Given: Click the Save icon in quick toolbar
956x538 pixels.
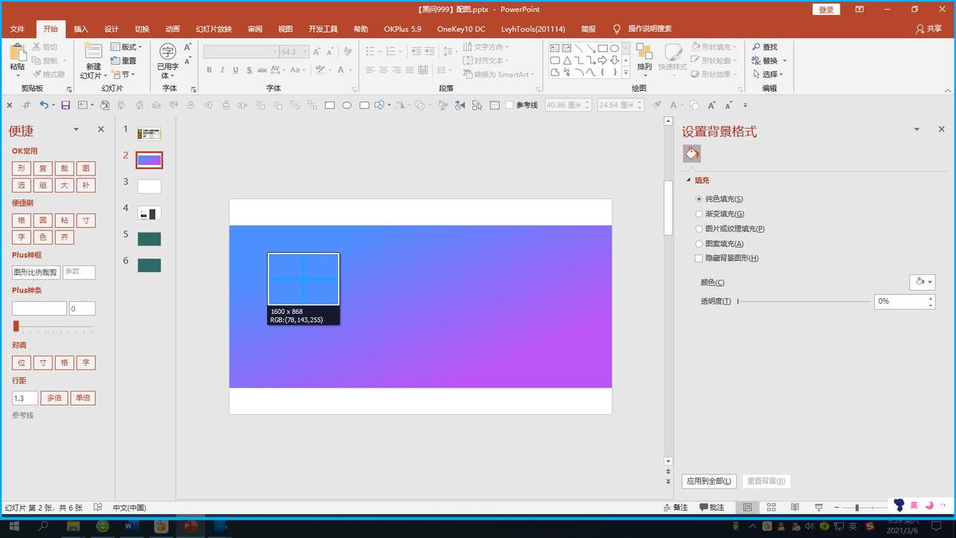Looking at the screenshot, I should pyautogui.click(x=65, y=105).
